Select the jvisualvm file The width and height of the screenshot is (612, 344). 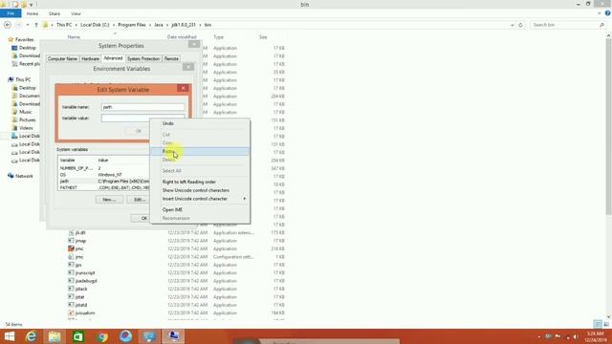pos(85,313)
